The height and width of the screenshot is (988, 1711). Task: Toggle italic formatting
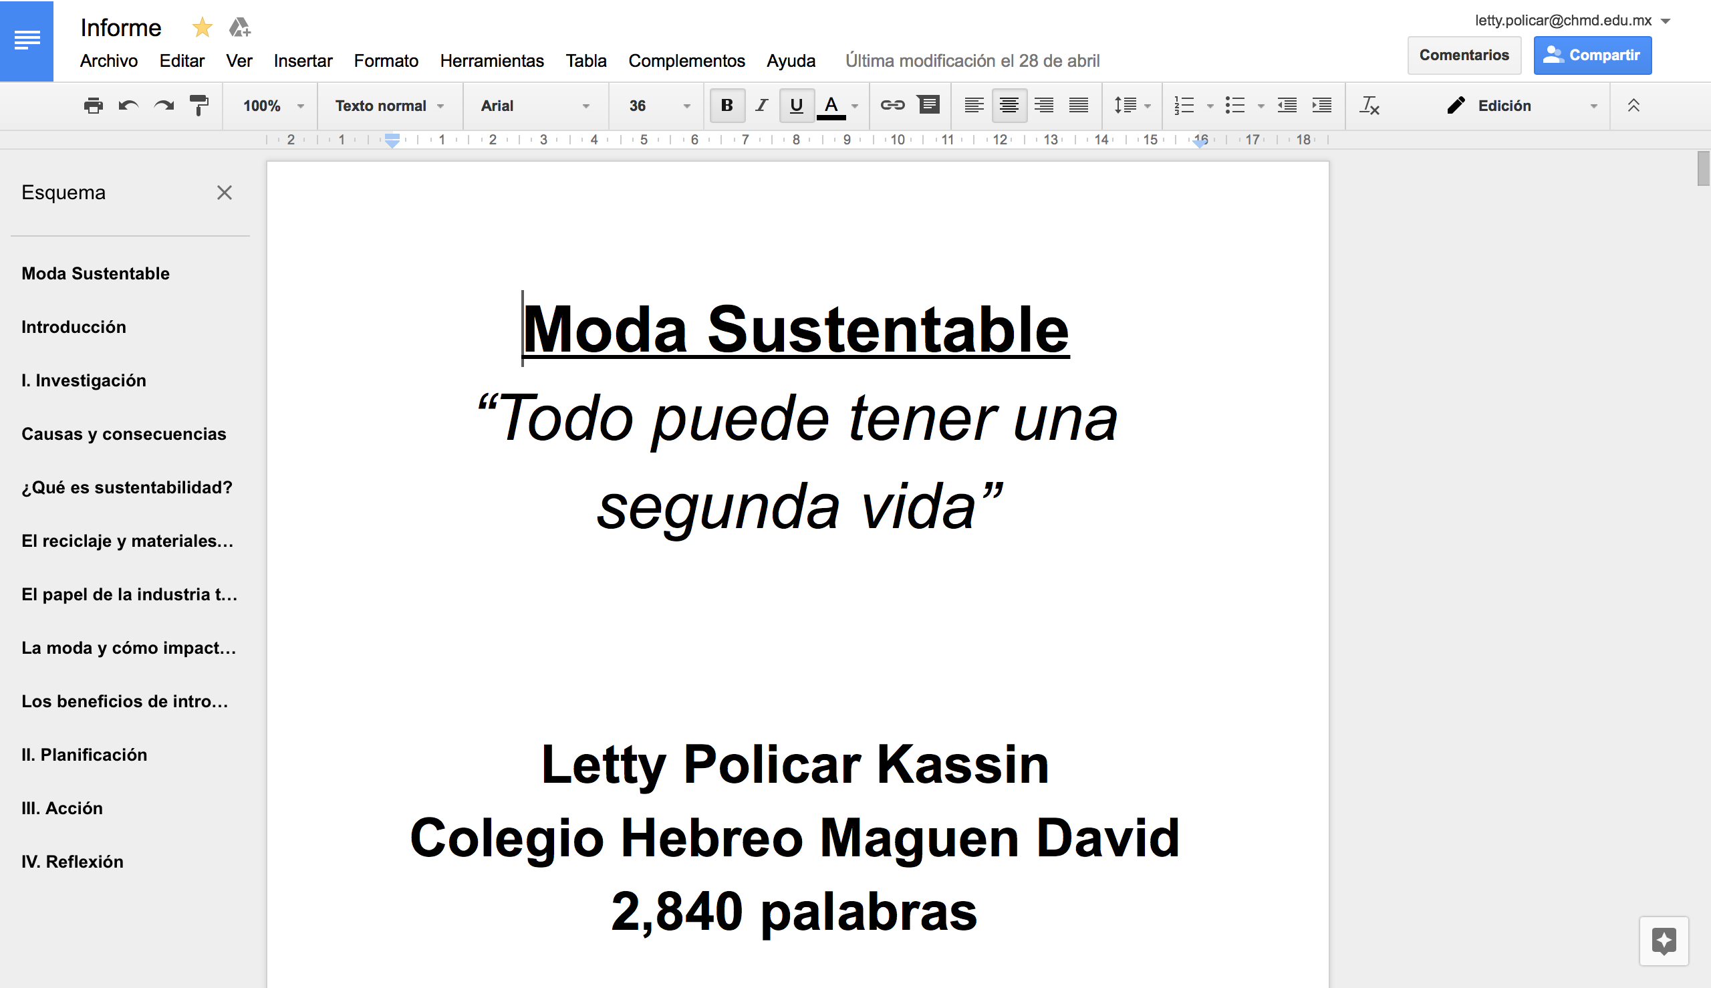tap(761, 105)
